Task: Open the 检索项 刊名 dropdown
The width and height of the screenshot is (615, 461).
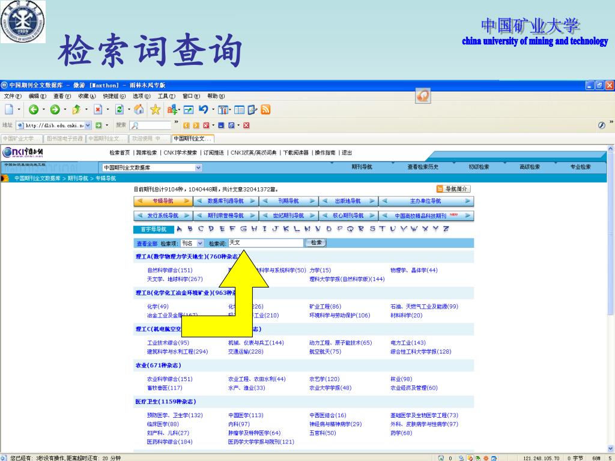Action: tap(200, 244)
